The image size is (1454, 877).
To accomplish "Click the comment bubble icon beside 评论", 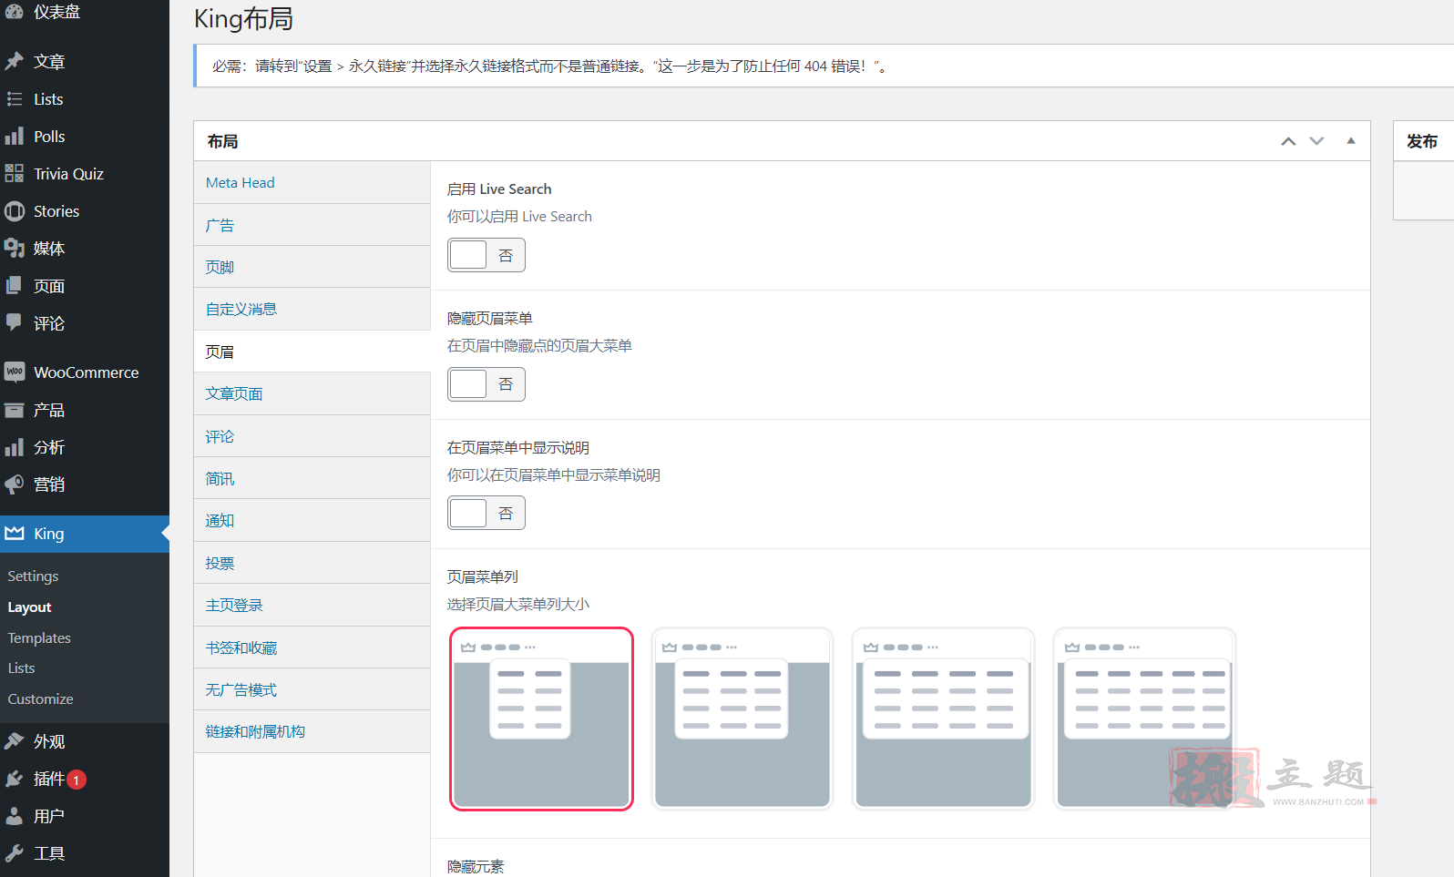I will click(14, 322).
